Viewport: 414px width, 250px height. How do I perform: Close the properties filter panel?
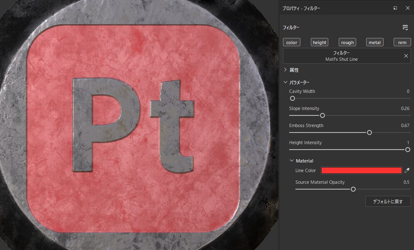pos(407,8)
